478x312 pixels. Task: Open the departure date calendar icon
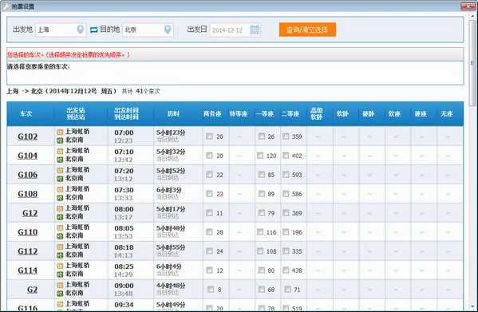tap(255, 30)
